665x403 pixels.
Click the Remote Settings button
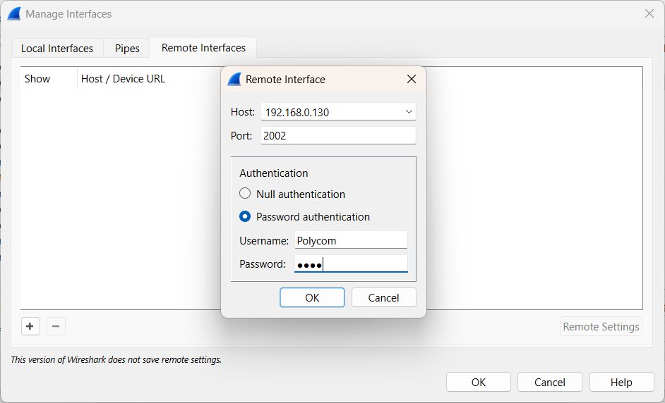[x=601, y=326]
